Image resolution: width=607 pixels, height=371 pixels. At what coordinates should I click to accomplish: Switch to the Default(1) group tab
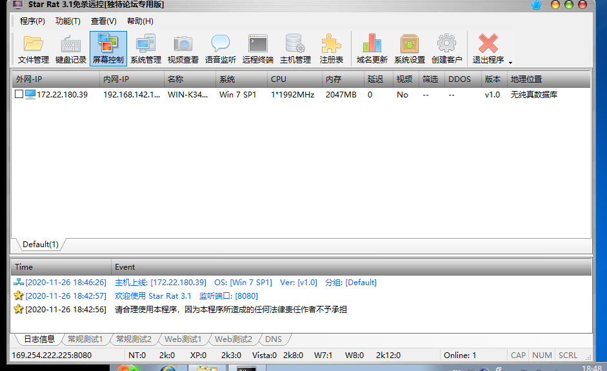pos(40,245)
